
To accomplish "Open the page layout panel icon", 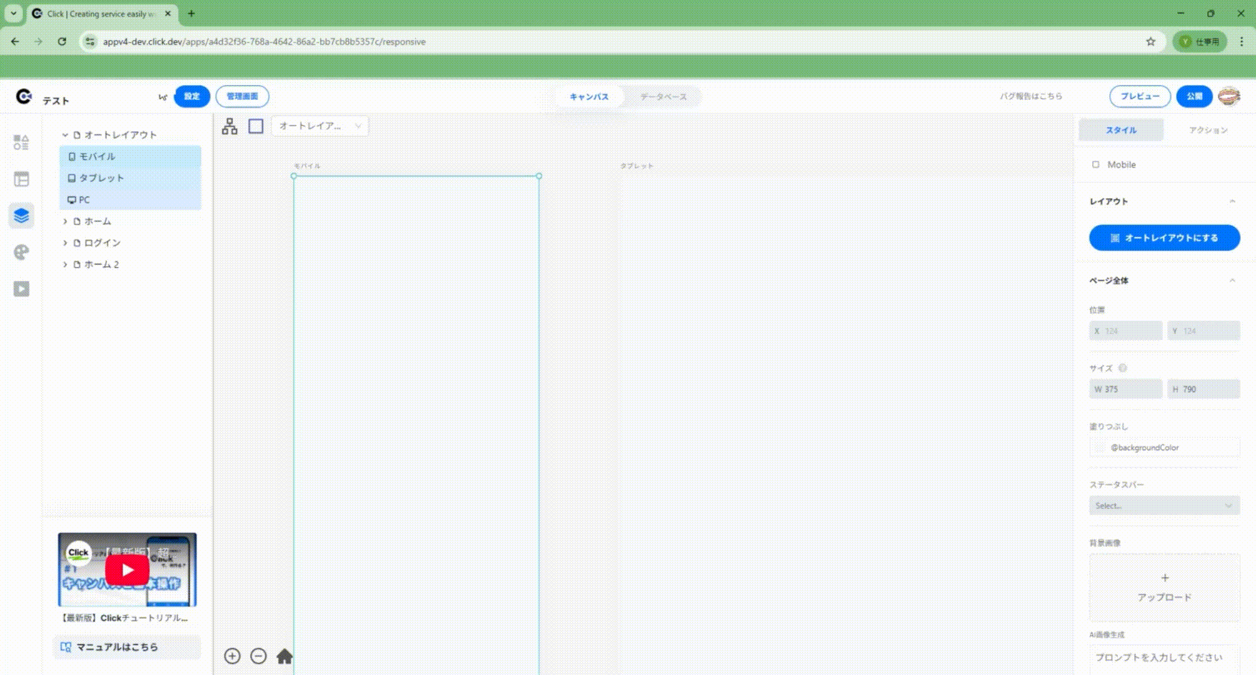I will [21, 179].
